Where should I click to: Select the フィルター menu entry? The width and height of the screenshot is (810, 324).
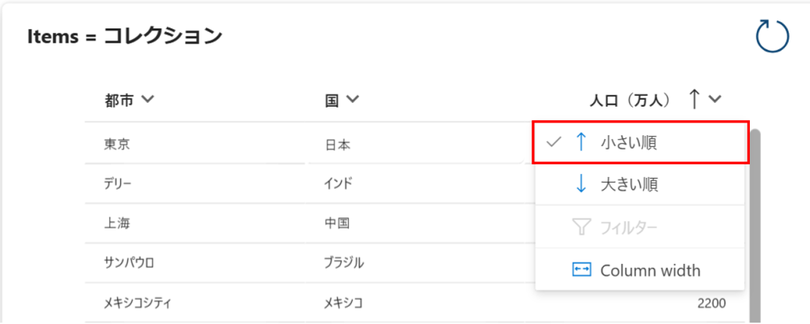coord(629,228)
